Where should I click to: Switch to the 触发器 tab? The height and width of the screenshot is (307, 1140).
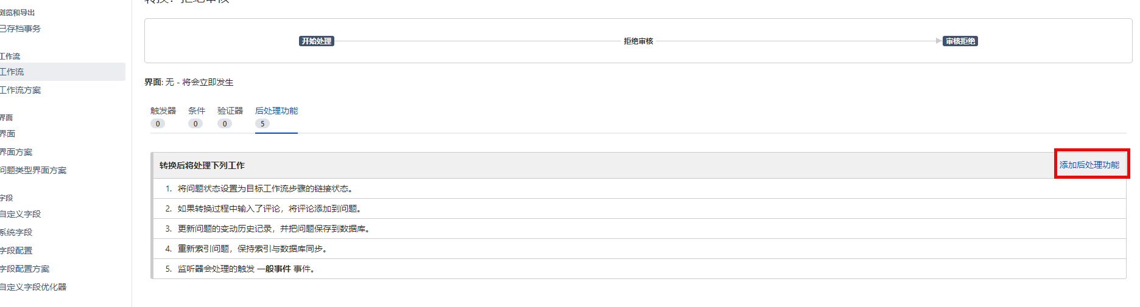[x=163, y=111]
